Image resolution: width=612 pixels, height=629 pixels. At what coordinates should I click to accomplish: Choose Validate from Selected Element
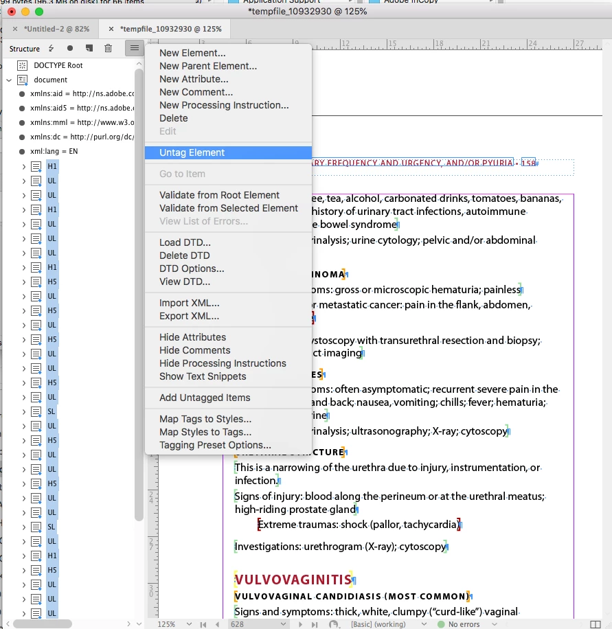(x=228, y=208)
